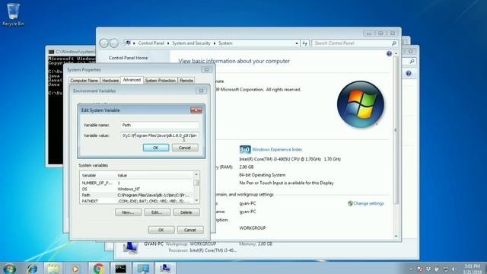Switch to System Properties taskbar button
The height and width of the screenshot is (274, 487).
click(165, 269)
